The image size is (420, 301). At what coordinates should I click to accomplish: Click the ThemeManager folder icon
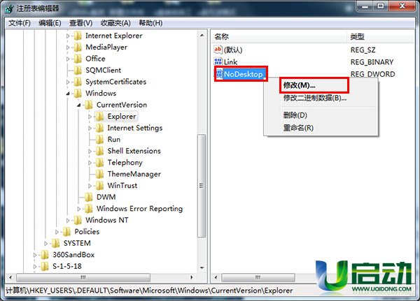pos(99,174)
